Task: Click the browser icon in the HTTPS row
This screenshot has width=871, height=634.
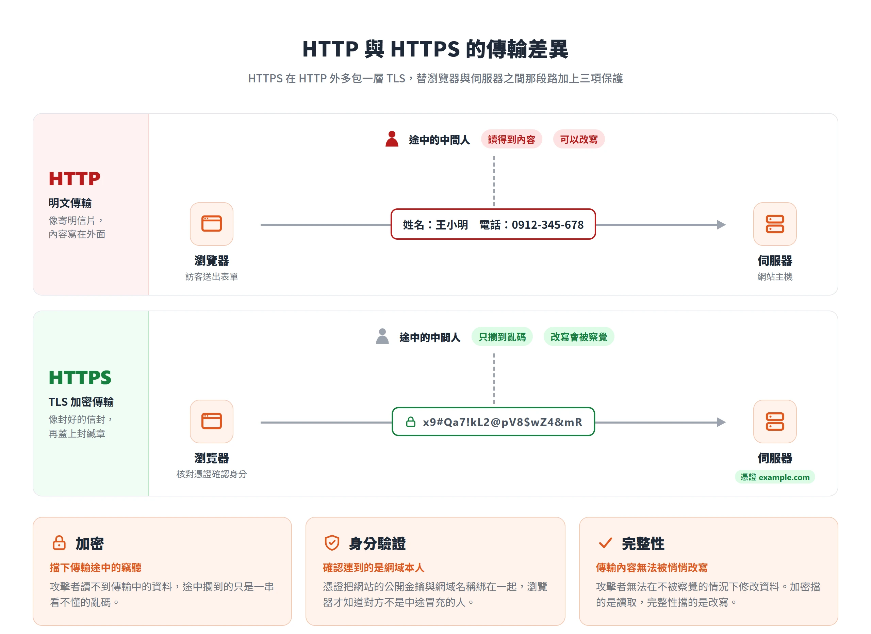Action: [x=212, y=422]
